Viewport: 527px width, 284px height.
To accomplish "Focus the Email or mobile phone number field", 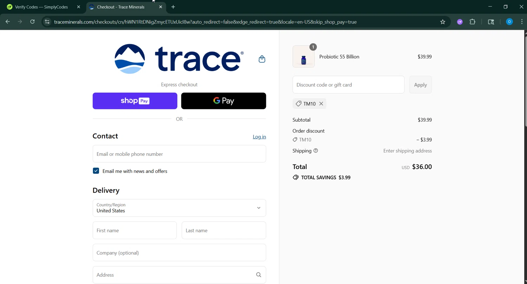I will point(179,154).
